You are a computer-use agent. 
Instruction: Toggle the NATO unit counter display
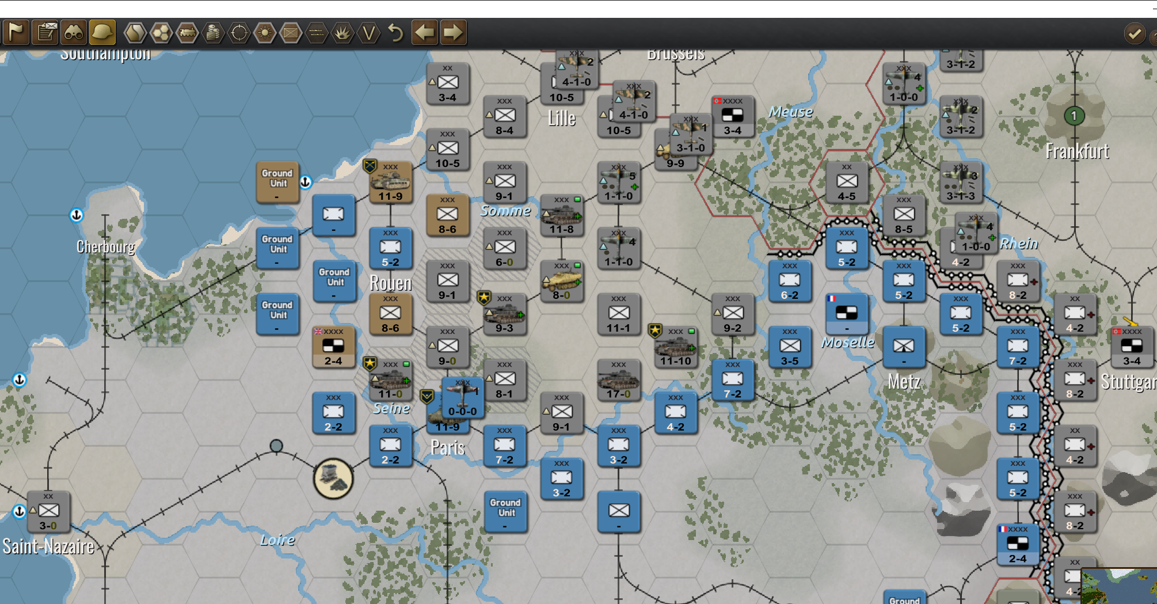[x=291, y=33]
